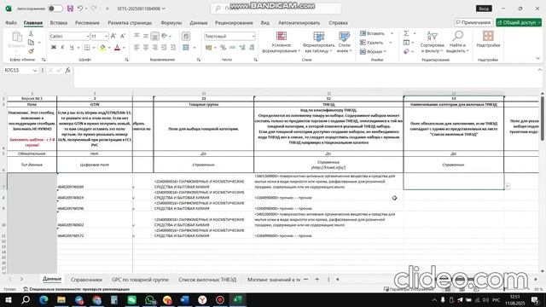The image size is (546, 307).
Task: Switch to the Вставка ribbon tab
Action: [59, 23]
